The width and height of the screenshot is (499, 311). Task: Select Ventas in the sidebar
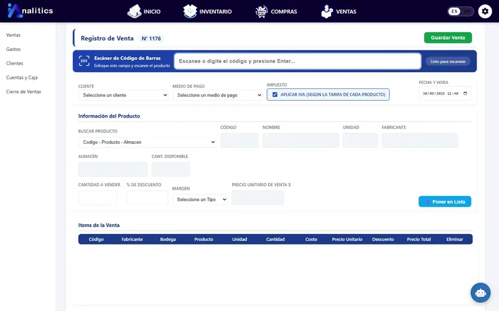tap(13, 35)
